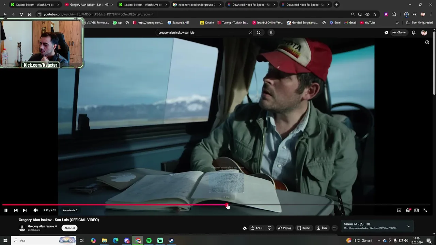
Task: Open Chrome media controls
Action: (x=415, y=14)
